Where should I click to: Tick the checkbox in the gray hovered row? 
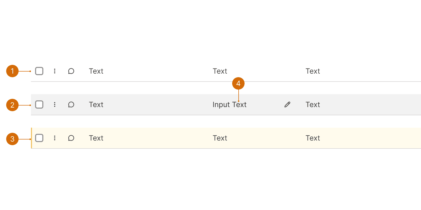click(39, 104)
